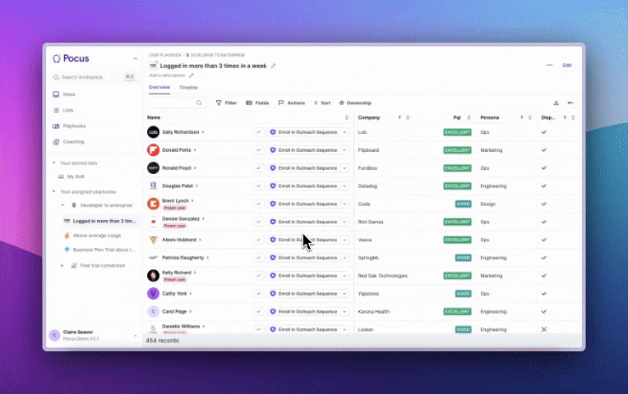Mark Cathy York row complete checkmark
The height and width of the screenshot is (394, 628).
[x=259, y=294]
